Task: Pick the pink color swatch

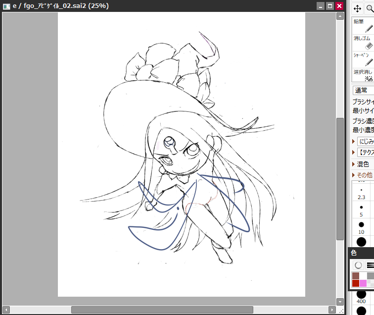Action: point(363,283)
